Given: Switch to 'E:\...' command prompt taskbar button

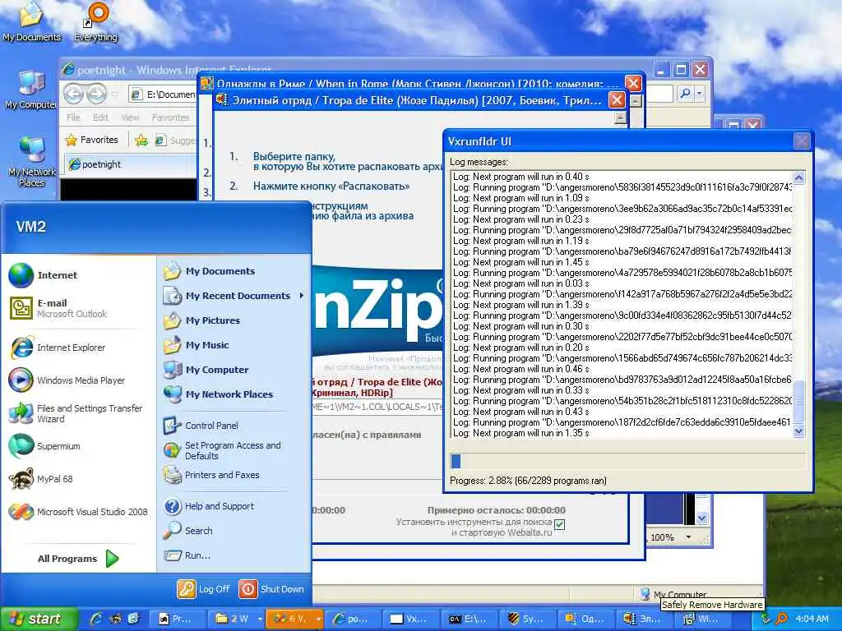Looking at the screenshot, I should pyautogui.click(x=470, y=619).
